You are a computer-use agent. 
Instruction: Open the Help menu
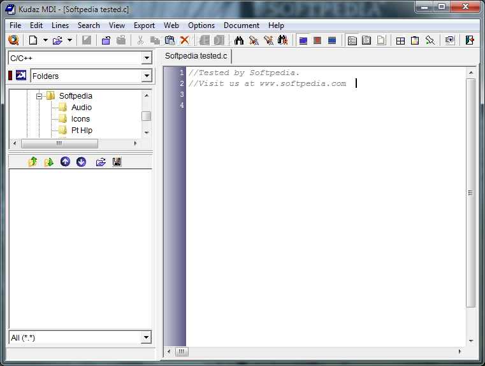coord(276,25)
